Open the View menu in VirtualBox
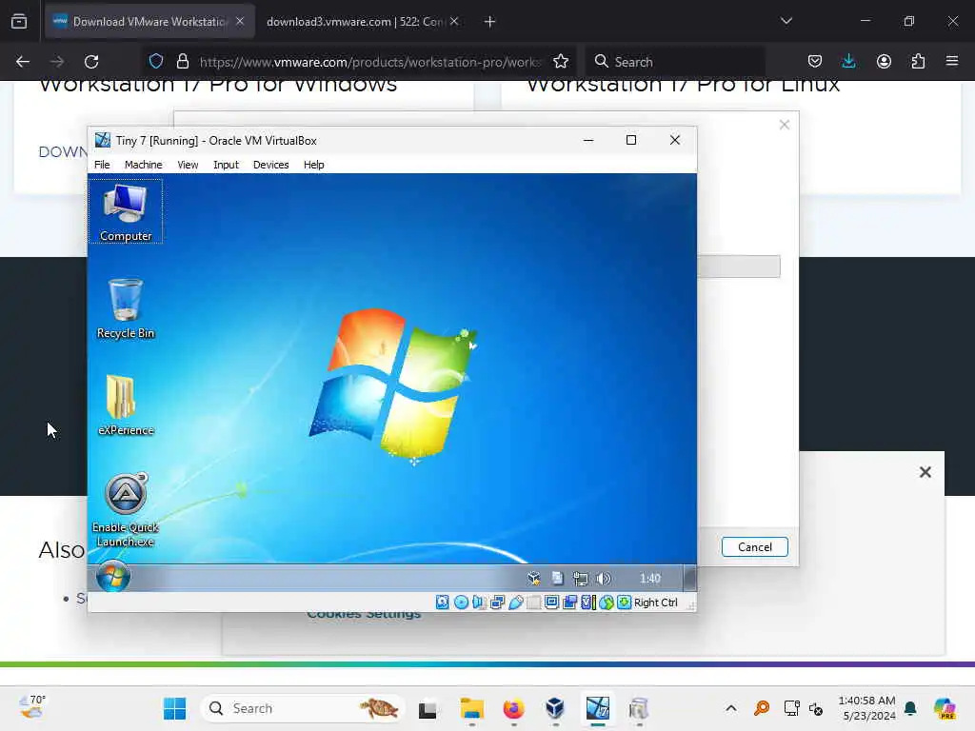The height and width of the screenshot is (731, 975). click(x=188, y=165)
